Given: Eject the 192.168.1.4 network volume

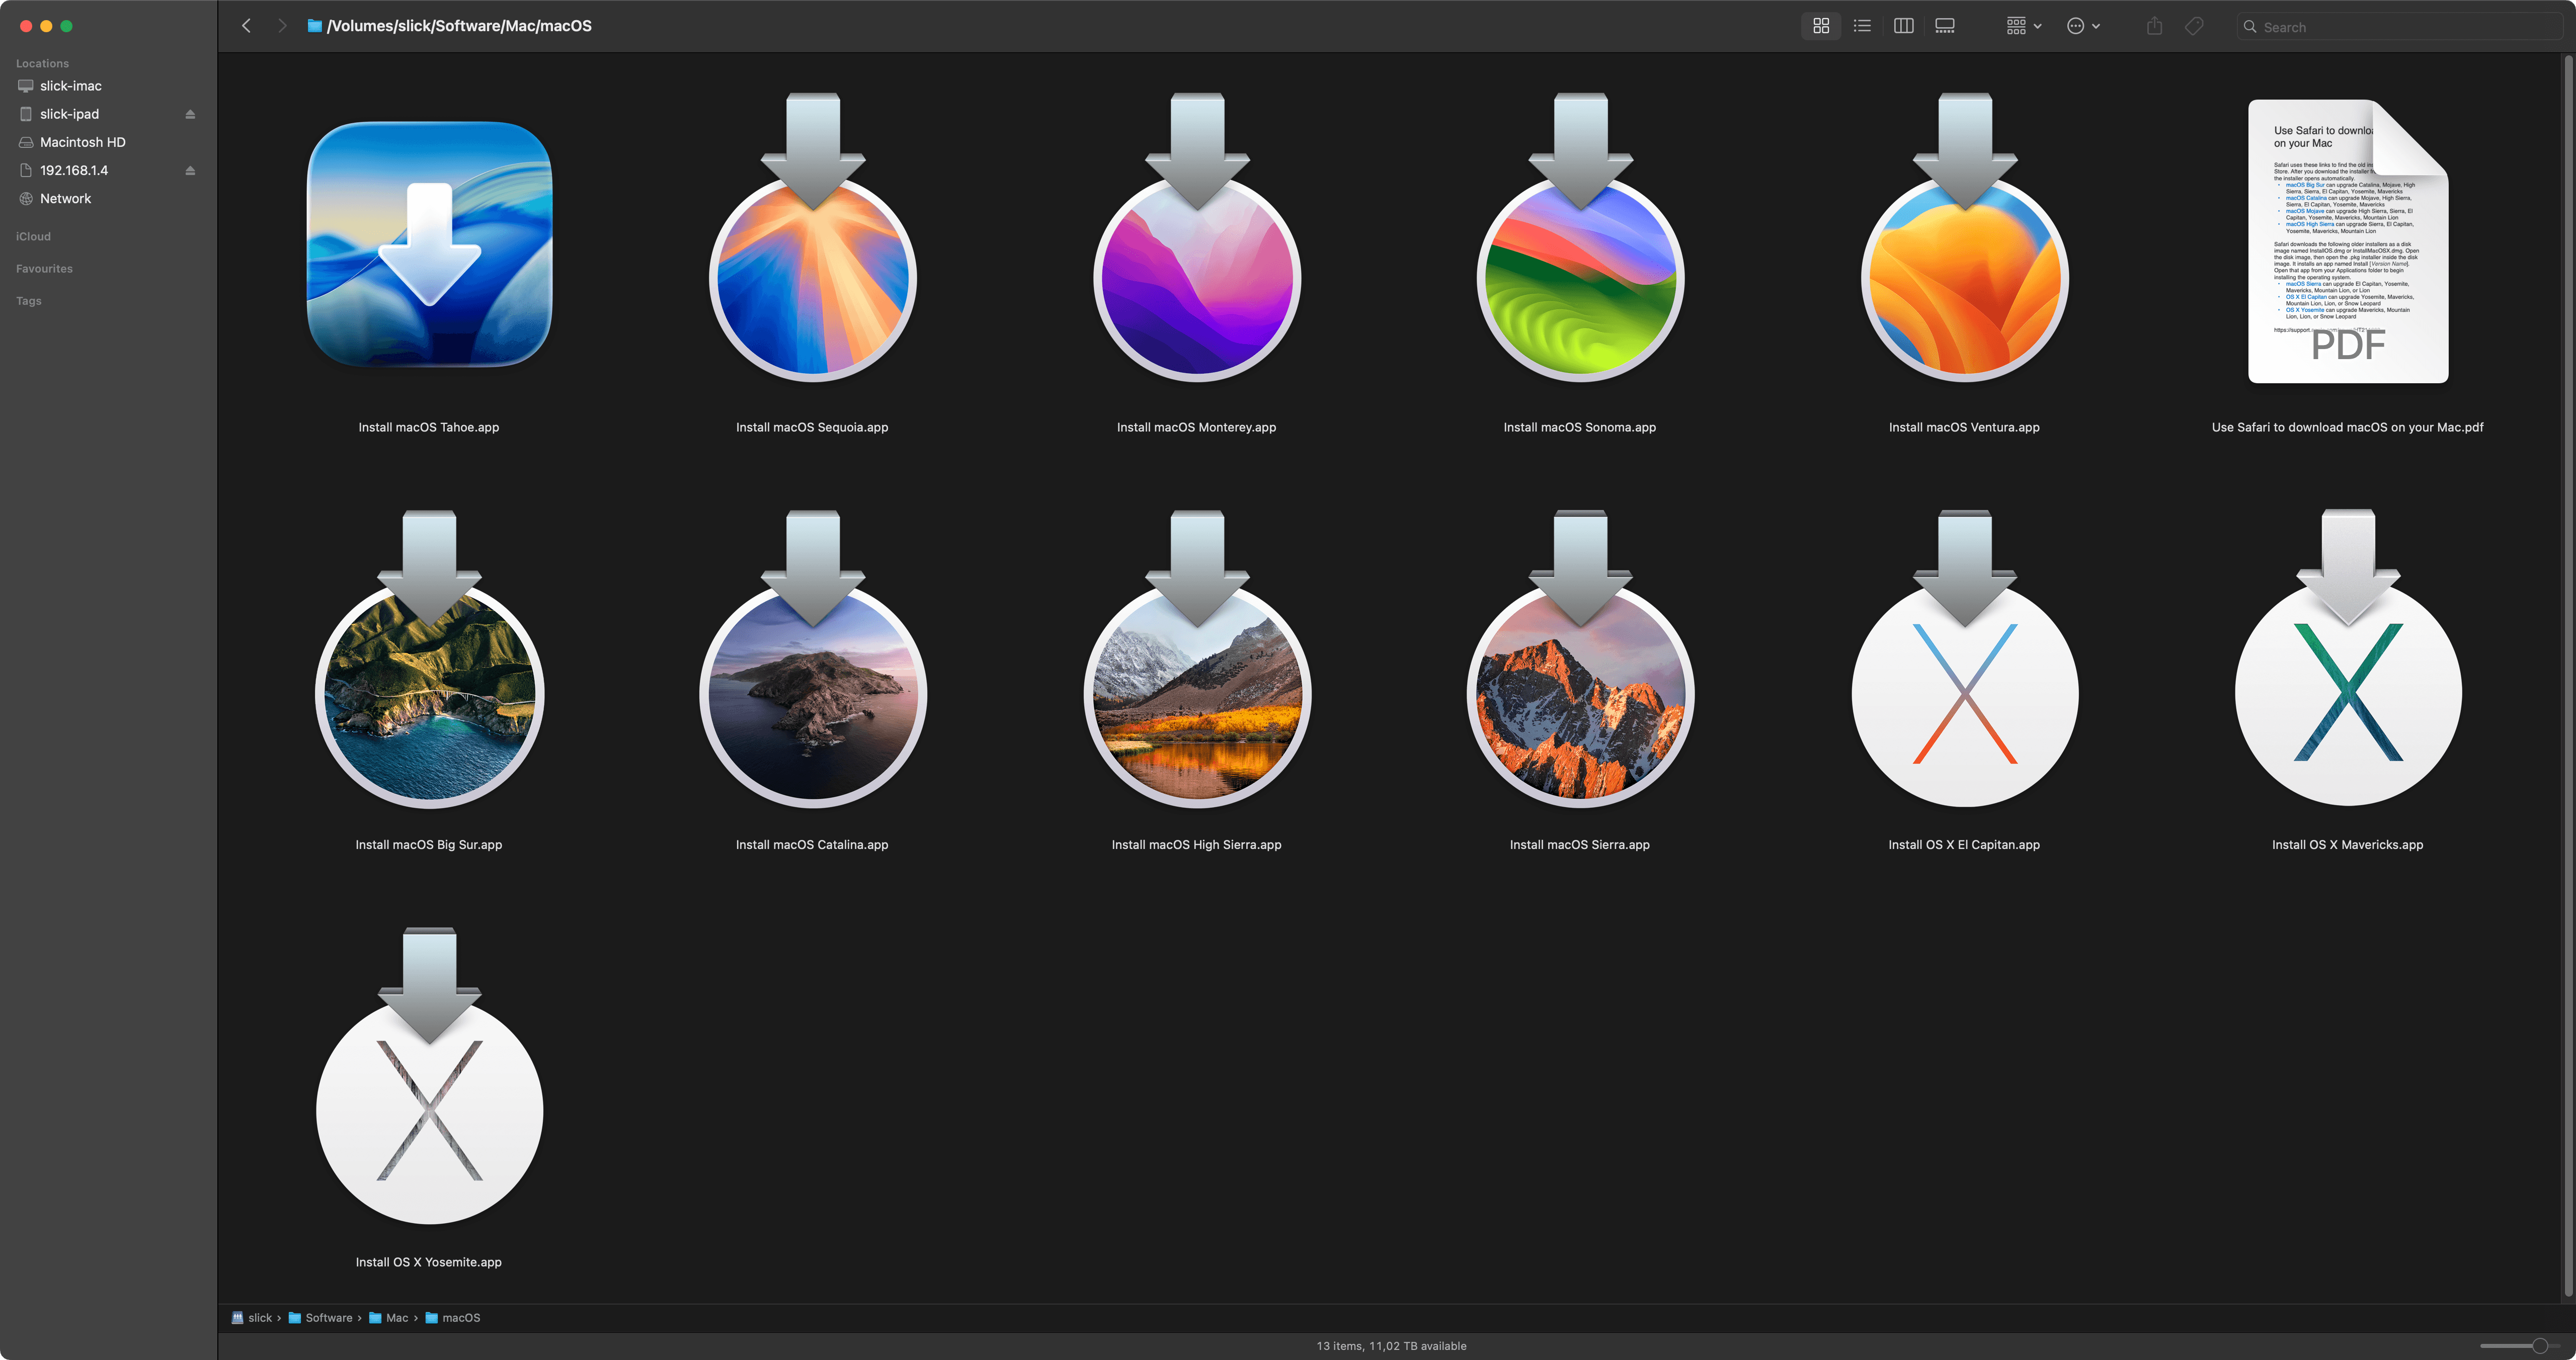Looking at the screenshot, I should coord(190,171).
